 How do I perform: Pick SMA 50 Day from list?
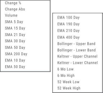point(15,48)
